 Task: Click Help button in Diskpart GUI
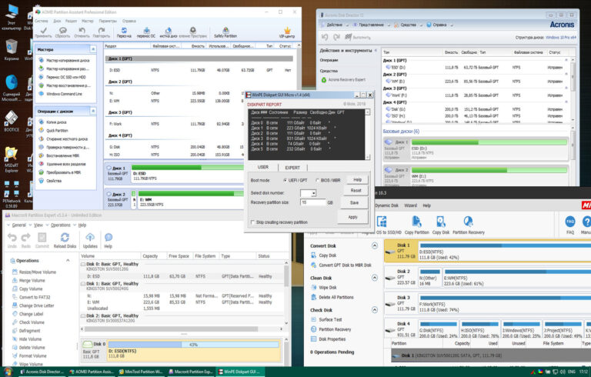coord(357,180)
